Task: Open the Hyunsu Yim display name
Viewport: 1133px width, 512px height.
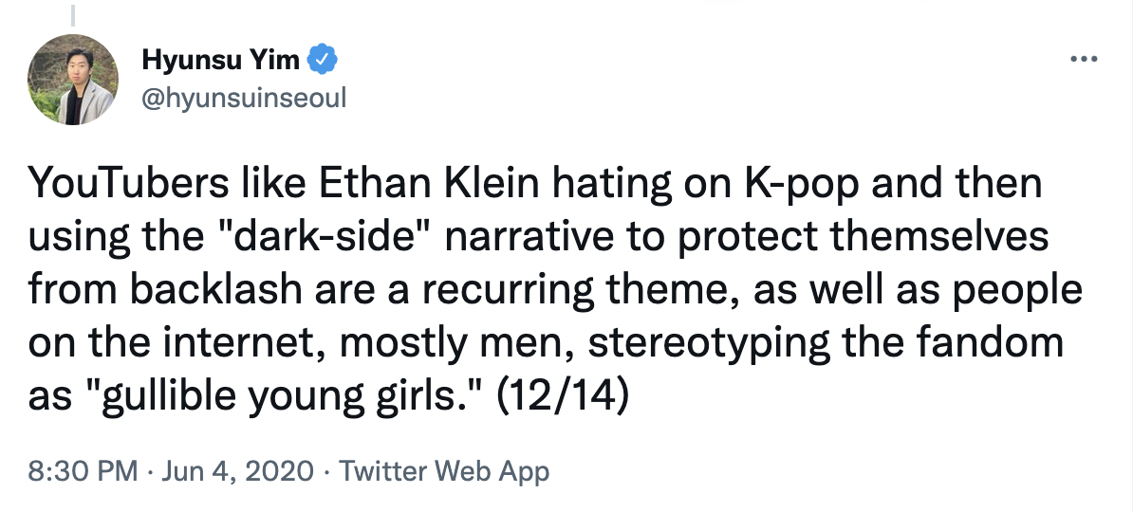Action: click(220, 60)
